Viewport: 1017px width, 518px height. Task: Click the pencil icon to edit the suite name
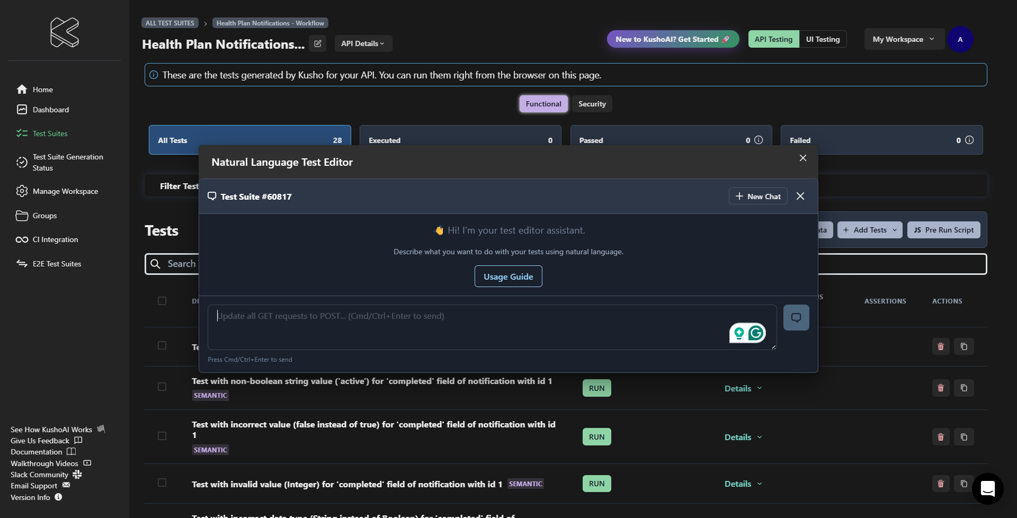(317, 43)
